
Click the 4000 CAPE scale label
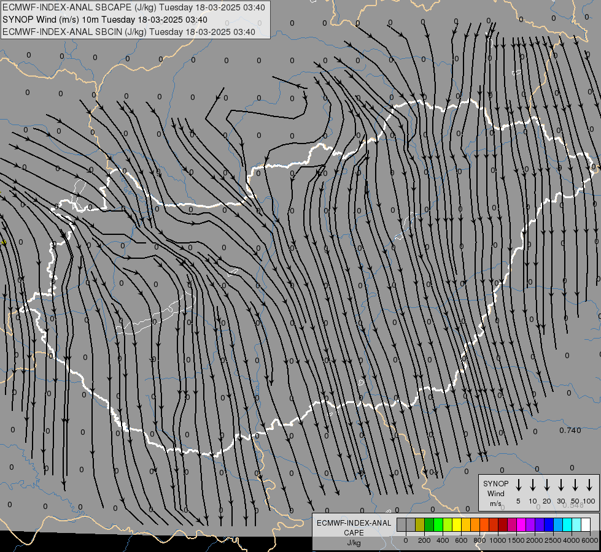[x=572, y=540]
